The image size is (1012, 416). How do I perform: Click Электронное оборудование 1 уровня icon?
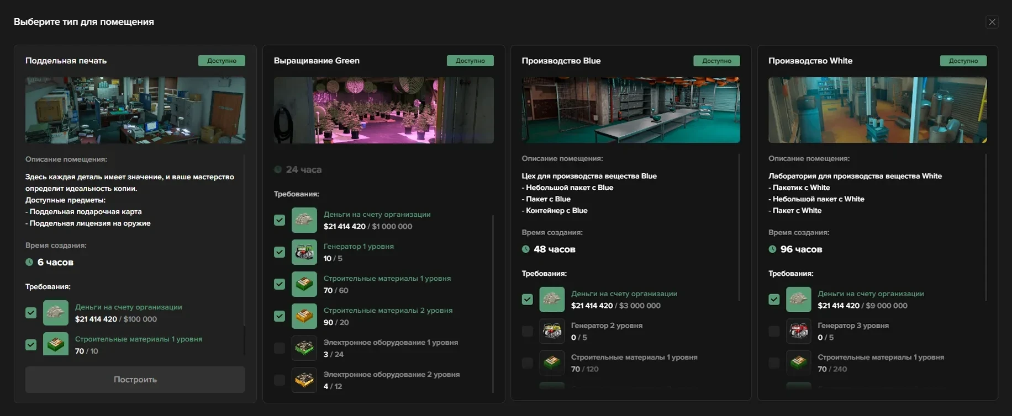click(304, 348)
